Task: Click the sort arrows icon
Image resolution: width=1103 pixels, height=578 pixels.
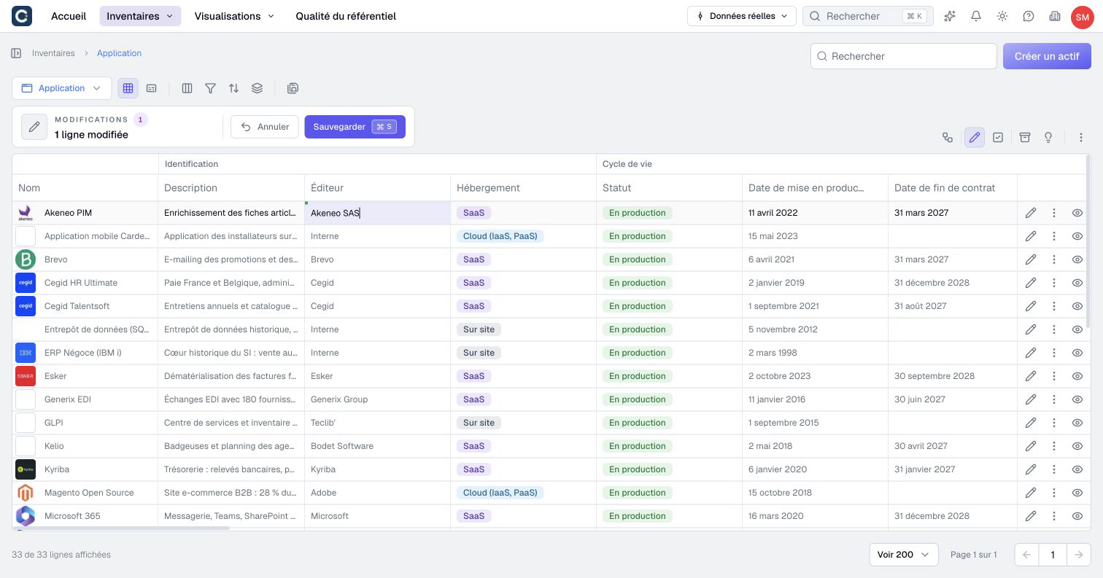Action: click(x=233, y=88)
